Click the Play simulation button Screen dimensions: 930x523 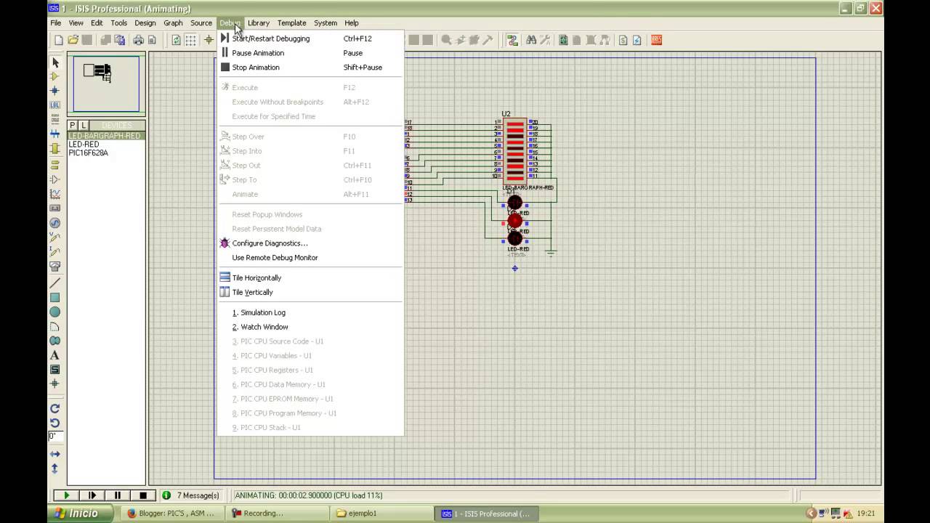click(66, 495)
